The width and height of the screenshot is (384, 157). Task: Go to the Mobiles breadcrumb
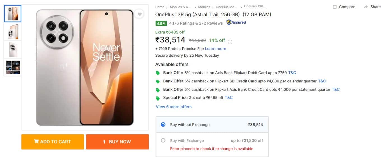point(204,7)
